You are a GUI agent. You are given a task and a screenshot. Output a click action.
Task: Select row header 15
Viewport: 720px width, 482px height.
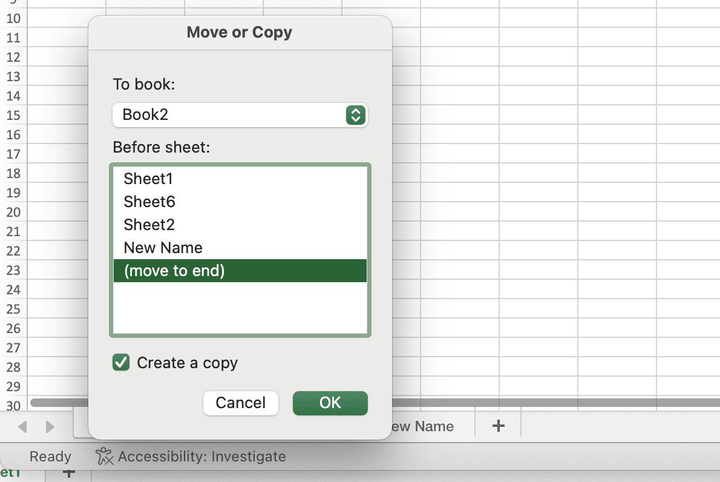point(13,115)
